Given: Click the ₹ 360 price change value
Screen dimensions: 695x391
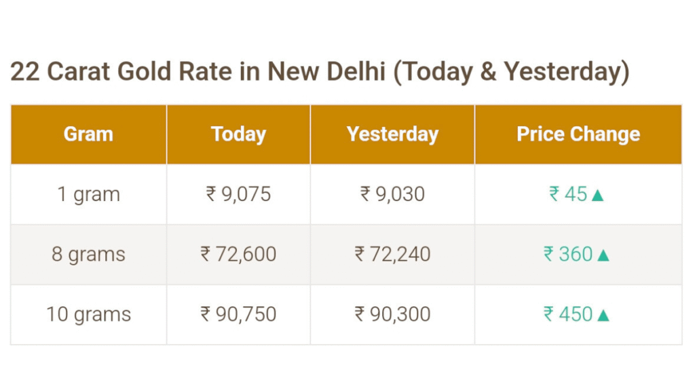Looking at the screenshot, I should coord(568,255).
